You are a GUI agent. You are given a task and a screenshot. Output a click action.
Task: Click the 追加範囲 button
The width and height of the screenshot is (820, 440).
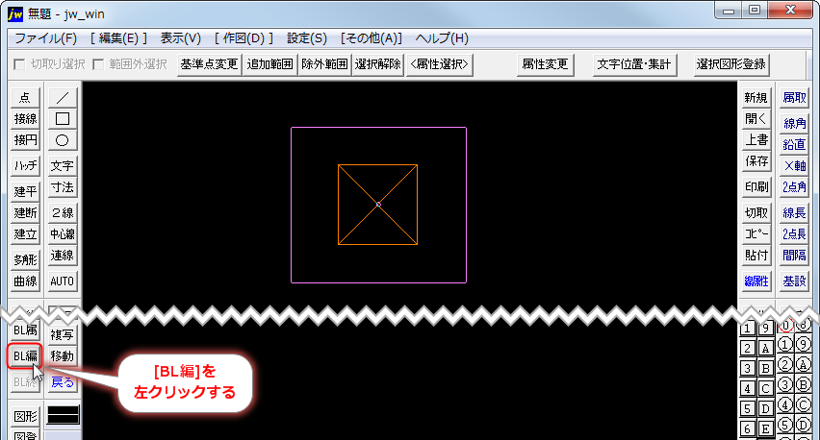point(269,64)
